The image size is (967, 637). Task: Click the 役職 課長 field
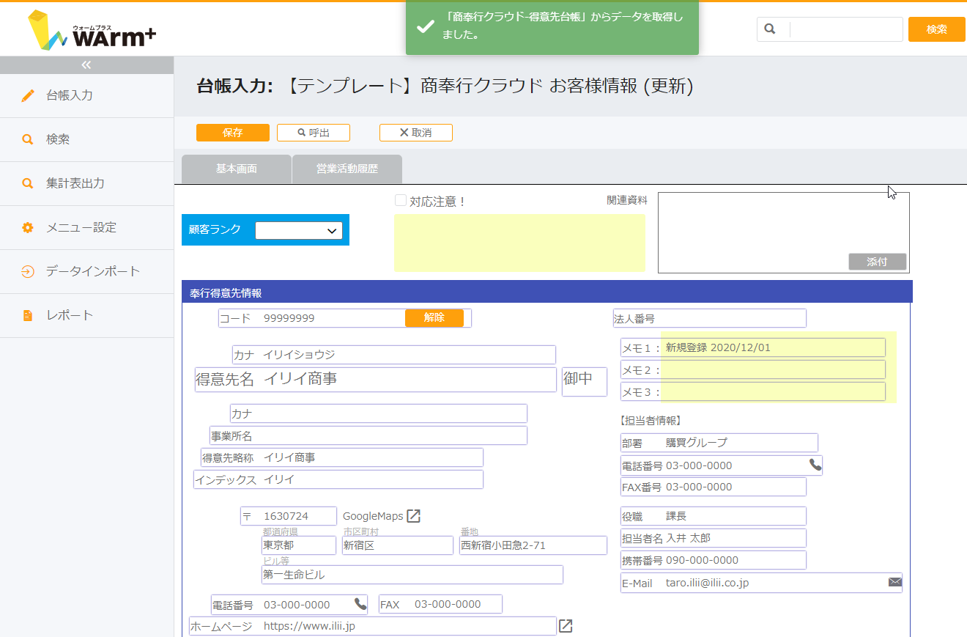click(714, 516)
